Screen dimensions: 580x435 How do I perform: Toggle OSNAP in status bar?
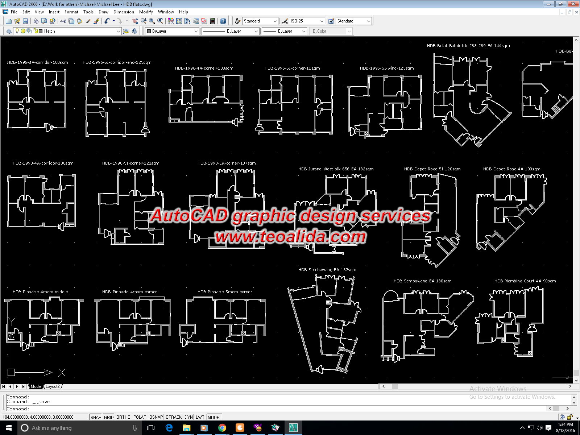coord(156,417)
